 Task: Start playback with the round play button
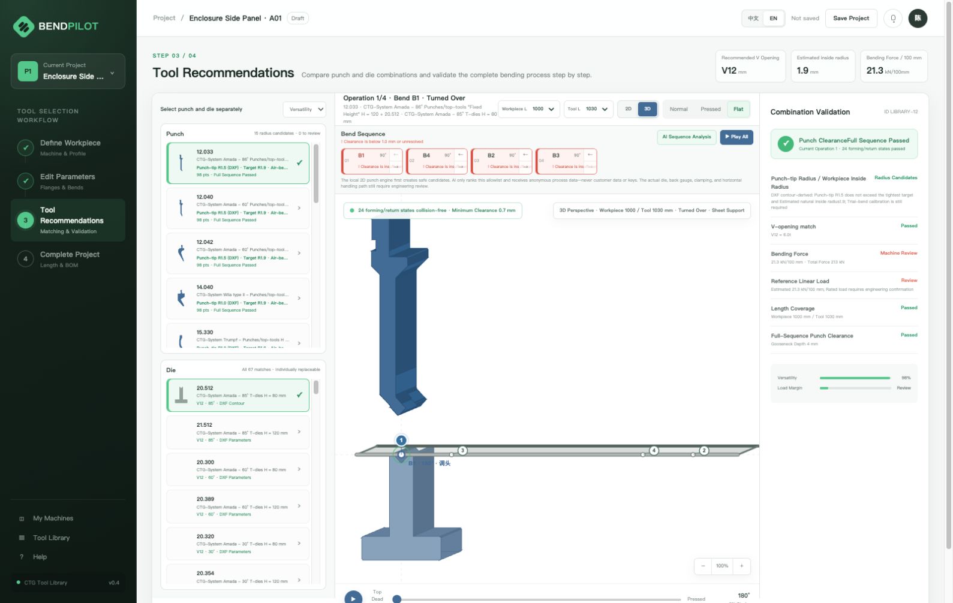[x=353, y=598]
